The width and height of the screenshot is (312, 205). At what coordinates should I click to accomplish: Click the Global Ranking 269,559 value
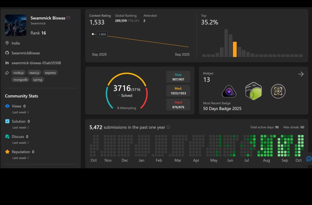coord(121,21)
